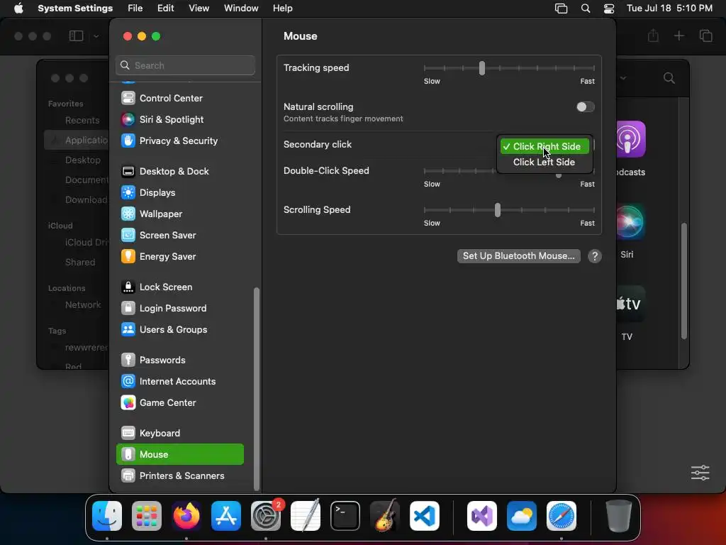Open Safari from the Dock
The height and width of the screenshot is (545, 726).
pyautogui.click(x=562, y=516)
